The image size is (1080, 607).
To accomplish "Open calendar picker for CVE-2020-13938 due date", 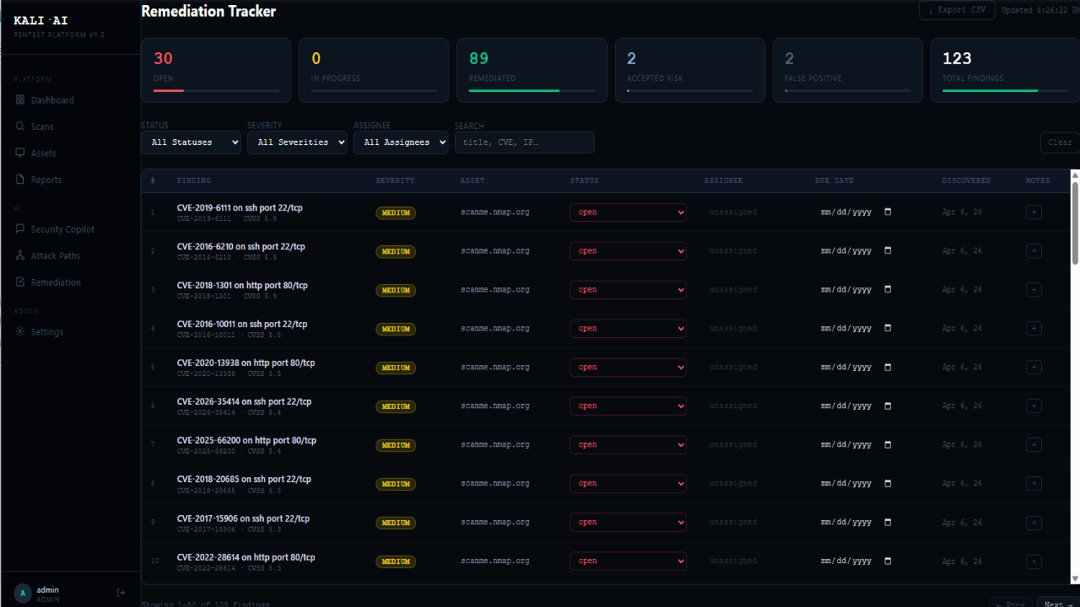I will point(888,367).
